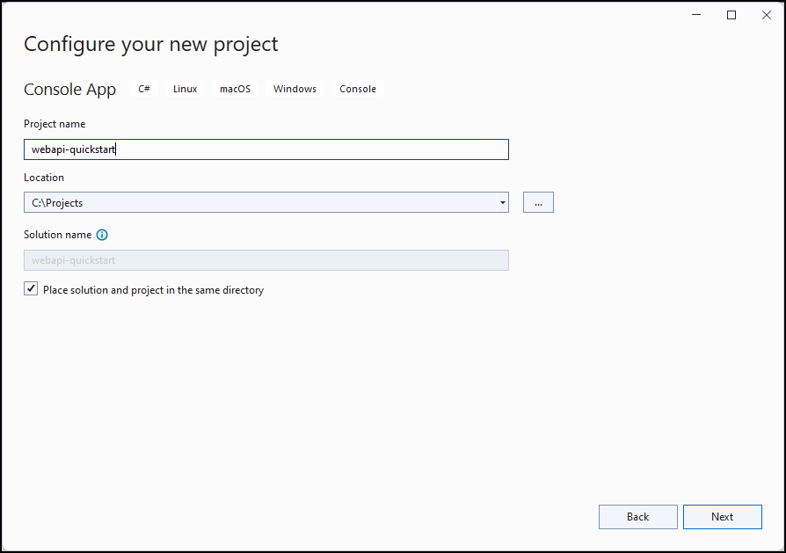Click the Back button
Screen dimensions: 786x553
637,516
